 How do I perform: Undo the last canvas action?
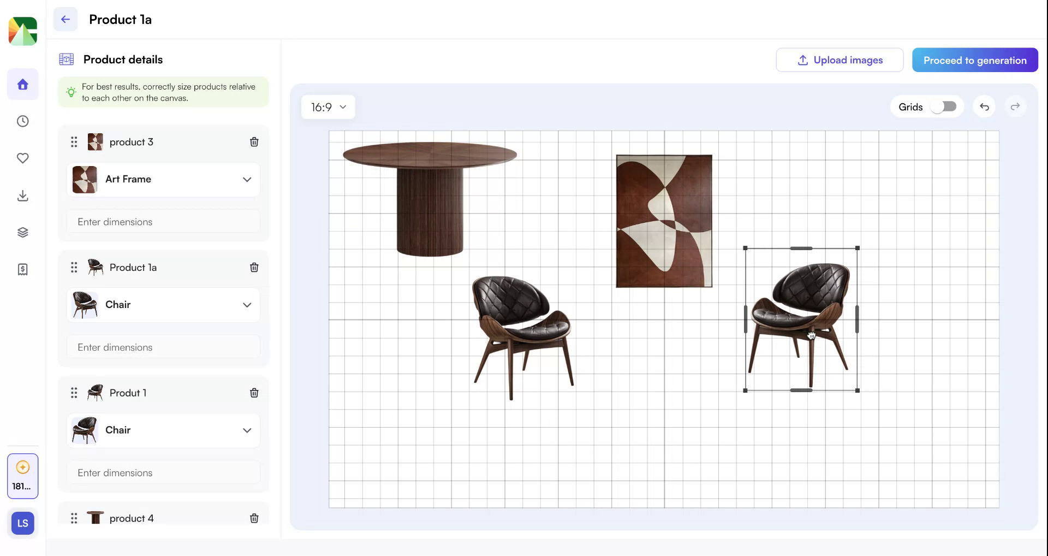coord(984,107)
